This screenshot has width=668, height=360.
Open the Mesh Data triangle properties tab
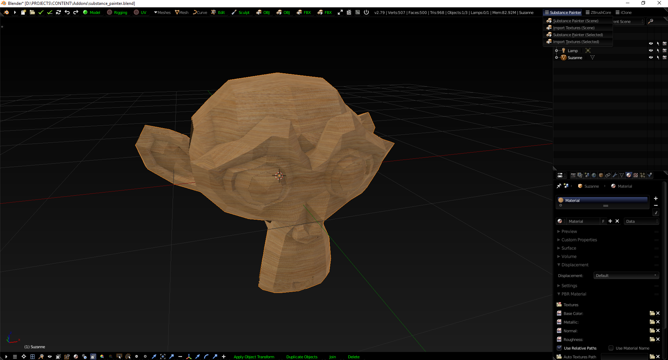[x=622, y=175]
